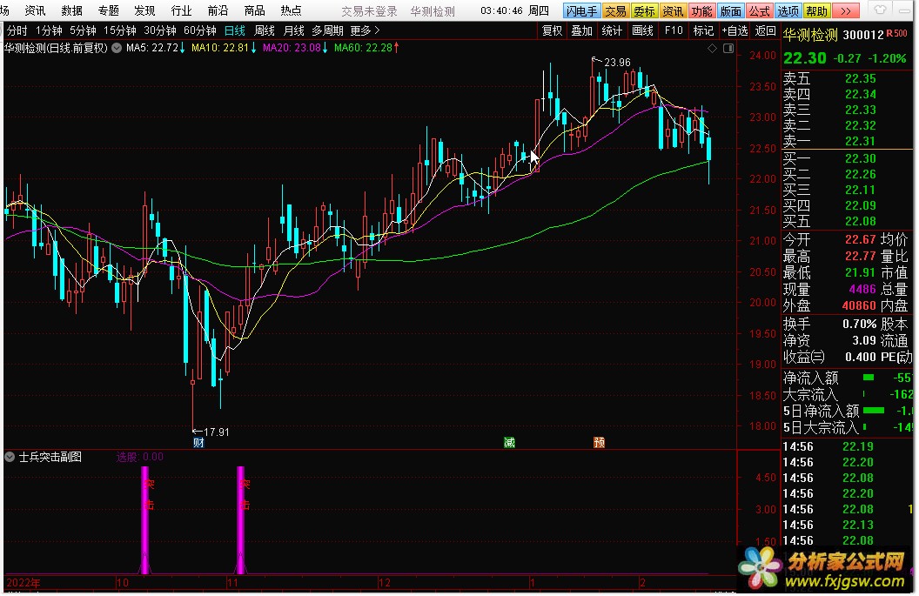Open the 行业 menu
The image size is (919, 596).
(181, 10)
